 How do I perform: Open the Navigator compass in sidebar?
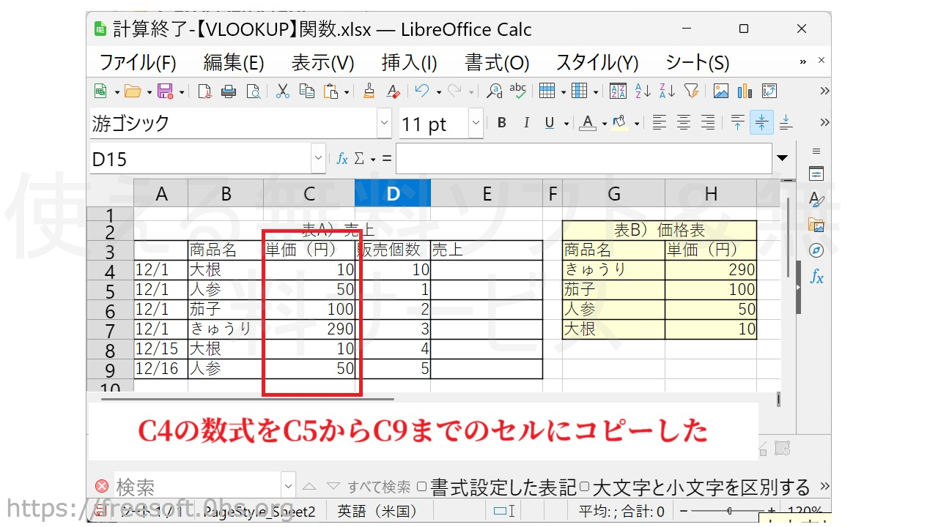tap(816, 250)
